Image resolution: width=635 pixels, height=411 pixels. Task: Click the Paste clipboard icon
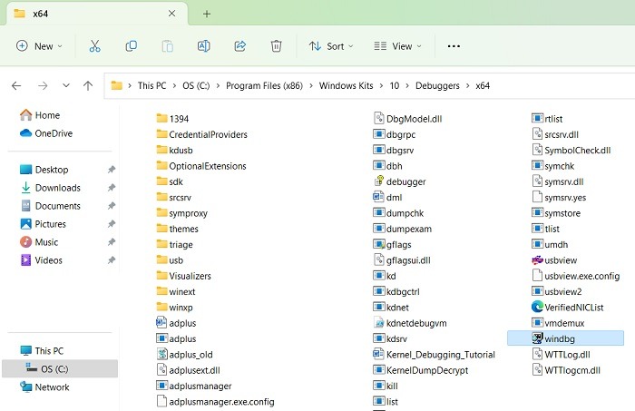tap(167, 46)
